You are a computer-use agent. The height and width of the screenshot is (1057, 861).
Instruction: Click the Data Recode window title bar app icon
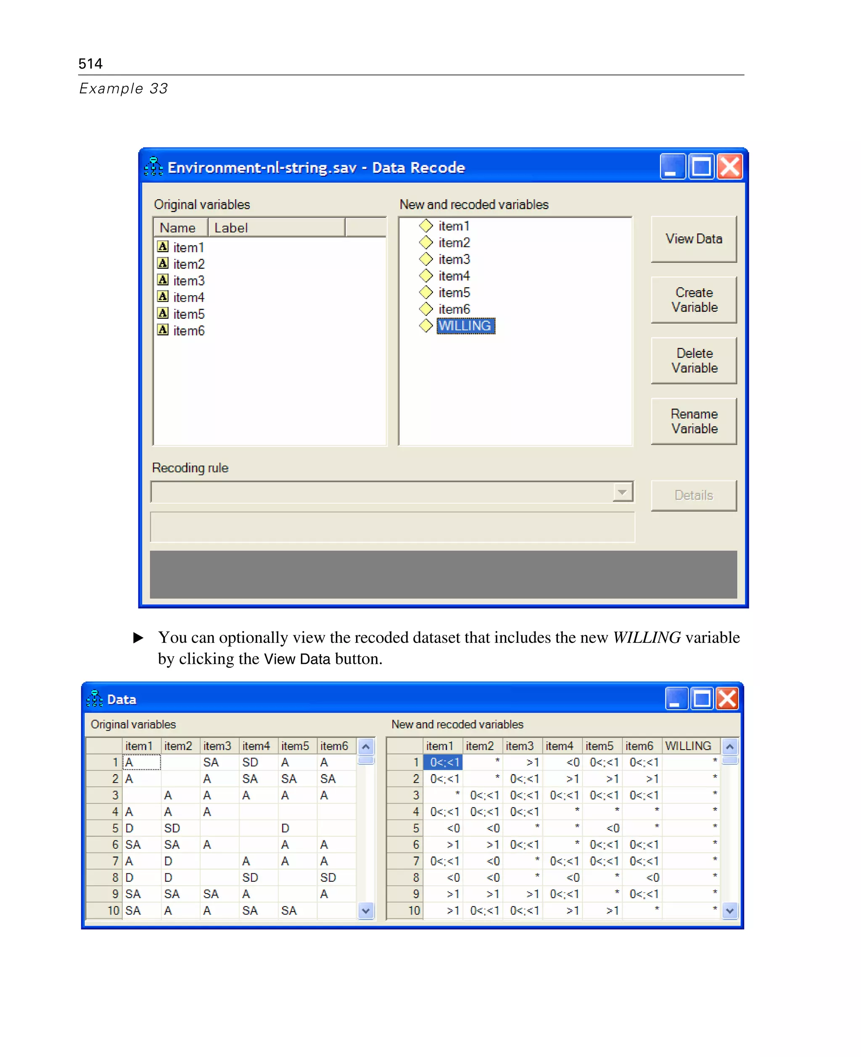154,166
